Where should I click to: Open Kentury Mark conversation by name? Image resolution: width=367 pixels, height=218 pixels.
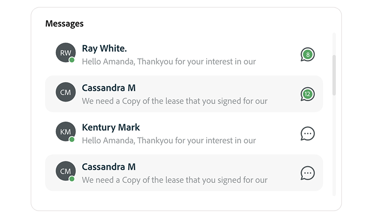pyautogui.click(x=111, y=128)
